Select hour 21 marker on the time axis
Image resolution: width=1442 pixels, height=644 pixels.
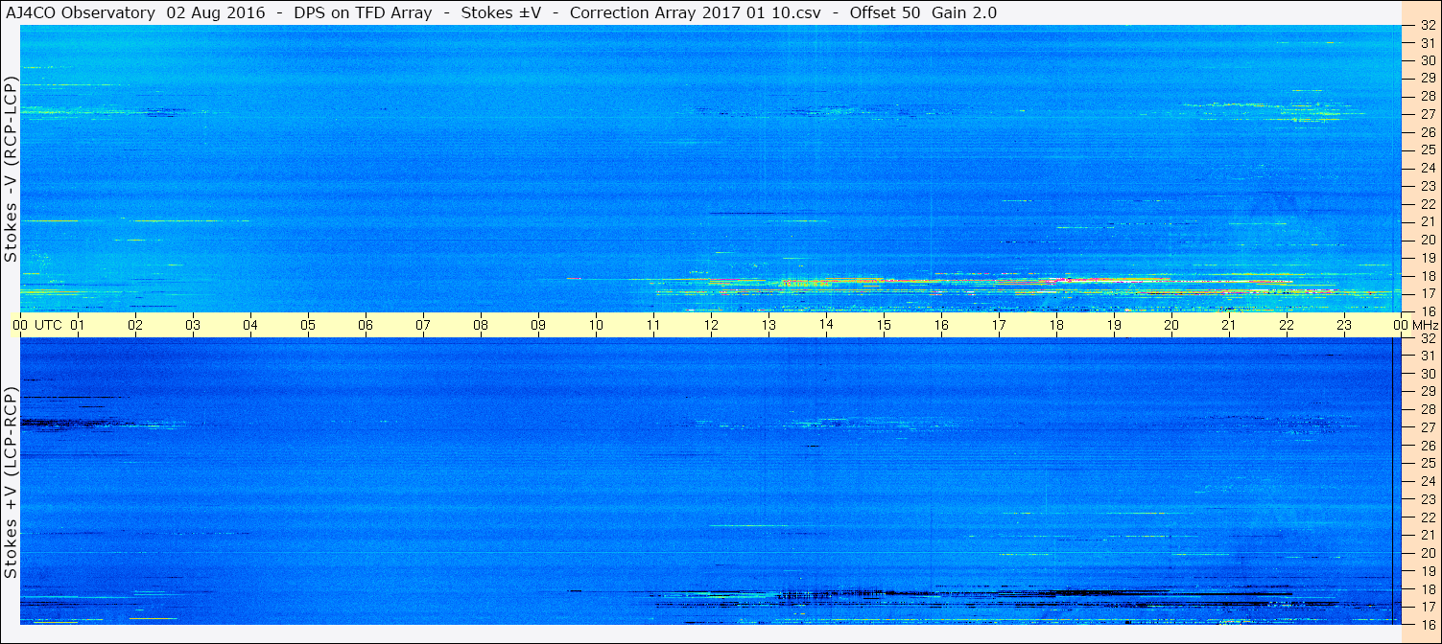pyautogui.click(x=1229, y=325)
